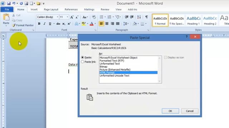Select Formatted Text (RTF) option
The height and width of the screenshot is (128, 229).
click(x=112, y=61)
